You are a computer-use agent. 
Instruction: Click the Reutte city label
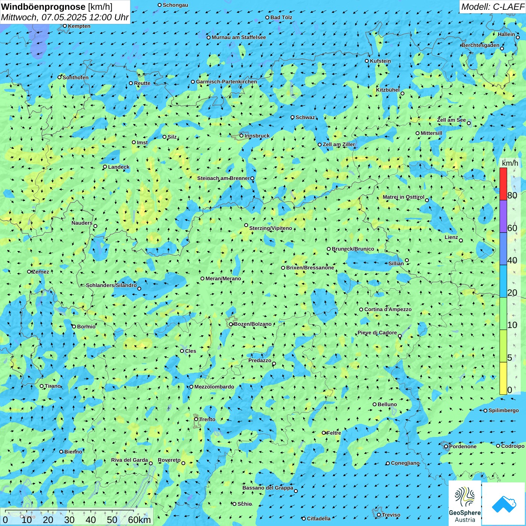(142, 83)
